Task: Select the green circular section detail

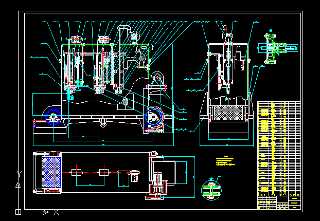Action: (211, 189)
